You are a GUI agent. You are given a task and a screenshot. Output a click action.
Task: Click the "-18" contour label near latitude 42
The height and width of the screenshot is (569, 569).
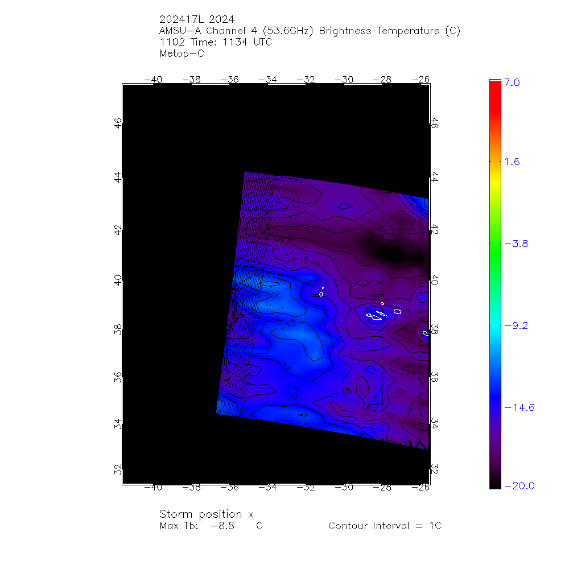pos(376,226)
